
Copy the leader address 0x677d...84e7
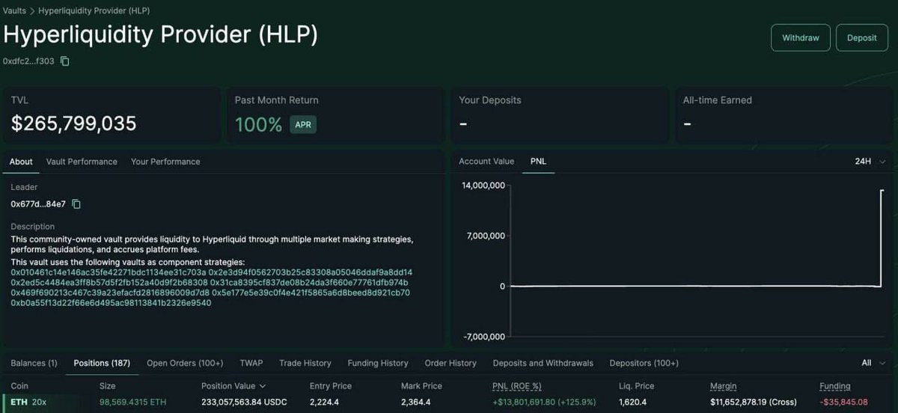click(x=76, y=204)
